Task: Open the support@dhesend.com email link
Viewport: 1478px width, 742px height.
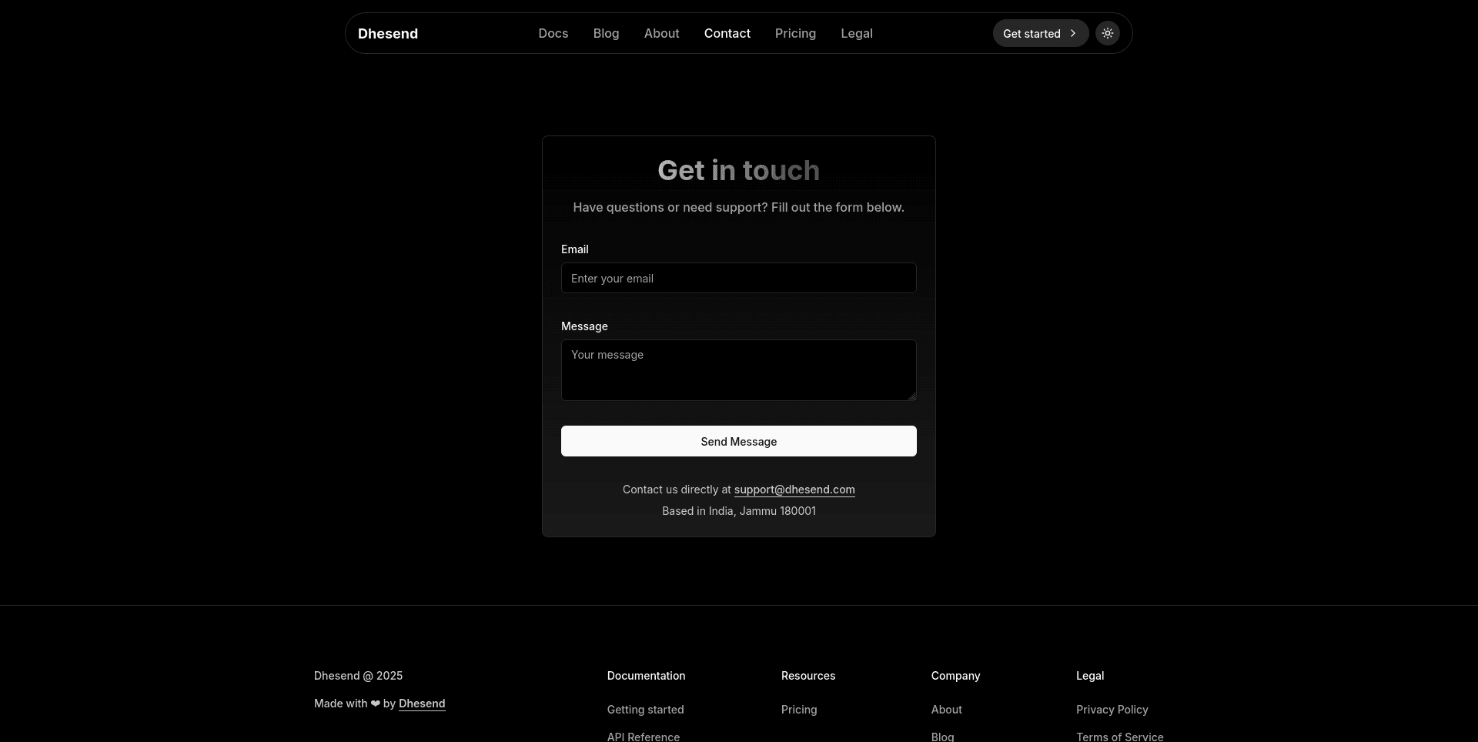Action: (x=794, y=490)
